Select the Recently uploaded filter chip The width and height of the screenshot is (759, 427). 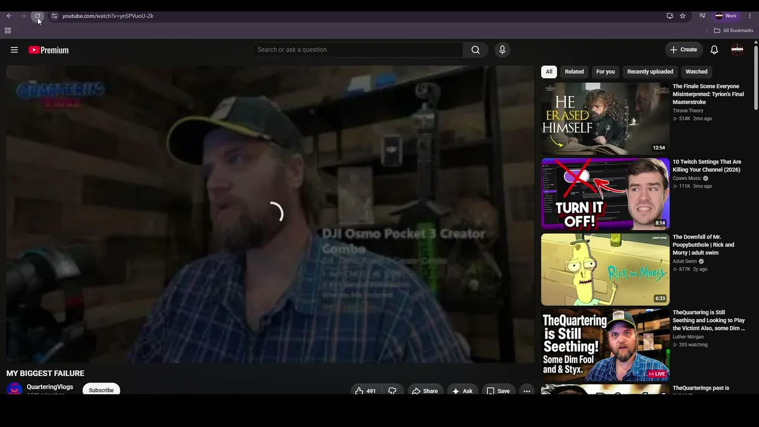tap(650, 72)
